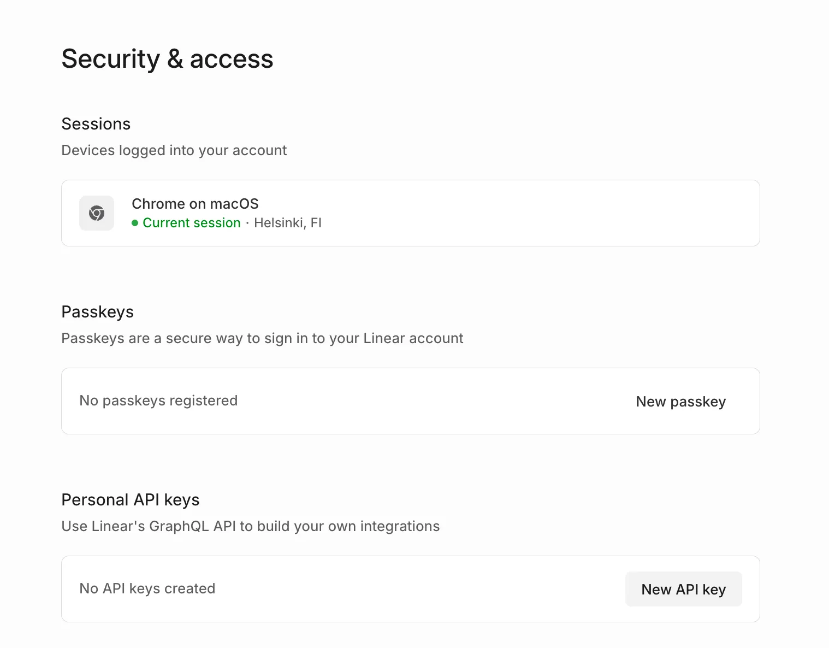Click the New passkey button
Screen dimensions: 829x648
(680, 402)
